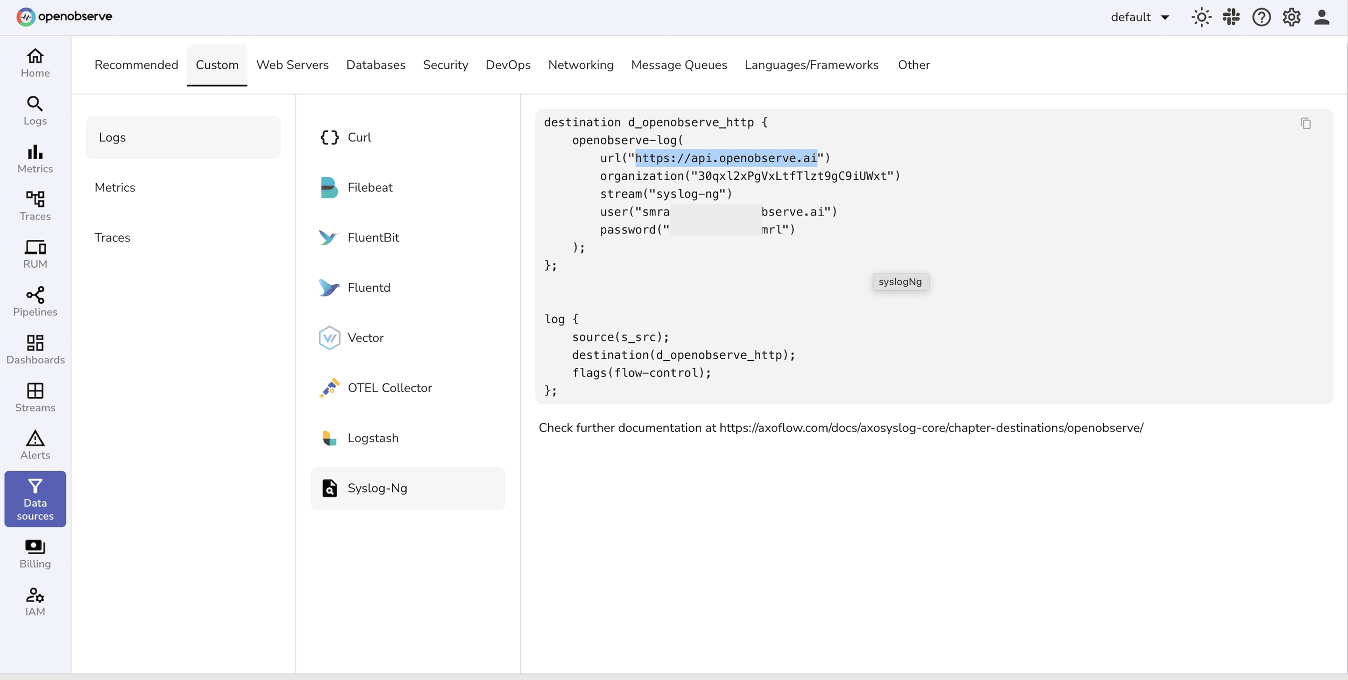Open the IAM section
Screen dimensions: 1348x680
[35, 601]
